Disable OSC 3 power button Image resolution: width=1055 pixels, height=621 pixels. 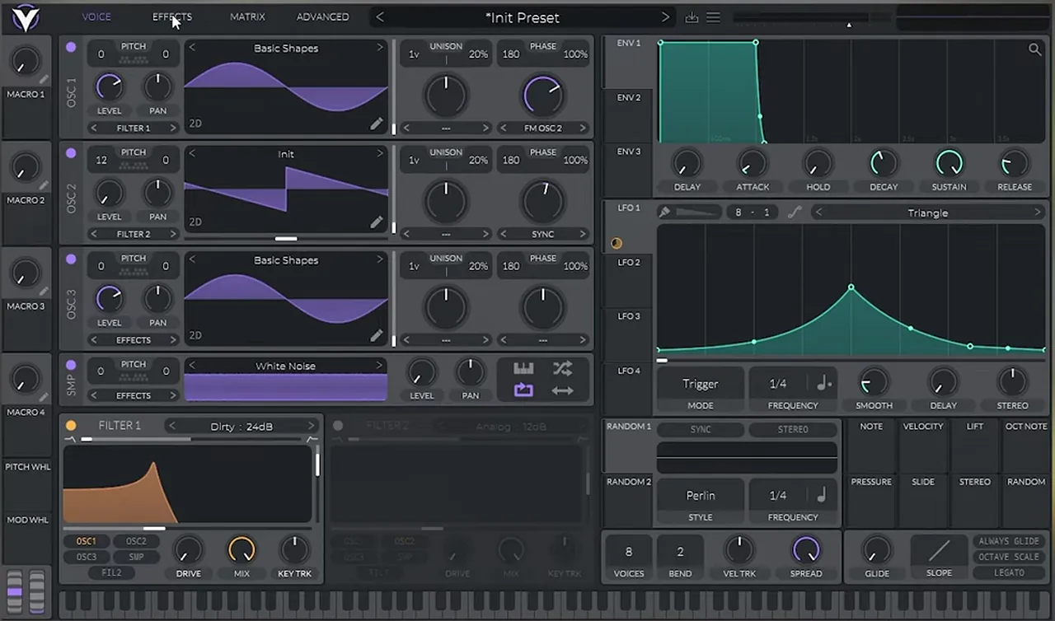[x=71, y=259]
